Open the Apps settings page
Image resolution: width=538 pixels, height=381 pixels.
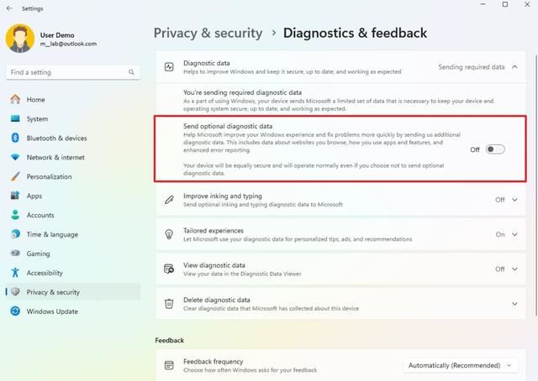[34, 196]
